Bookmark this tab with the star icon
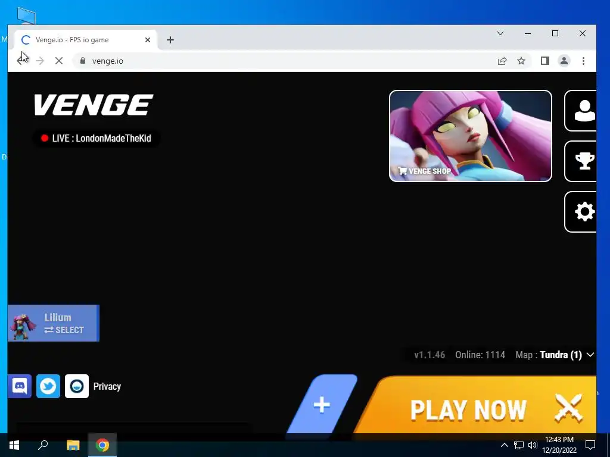The height and width of the screenshot is (457, 610). coord(521,61)
